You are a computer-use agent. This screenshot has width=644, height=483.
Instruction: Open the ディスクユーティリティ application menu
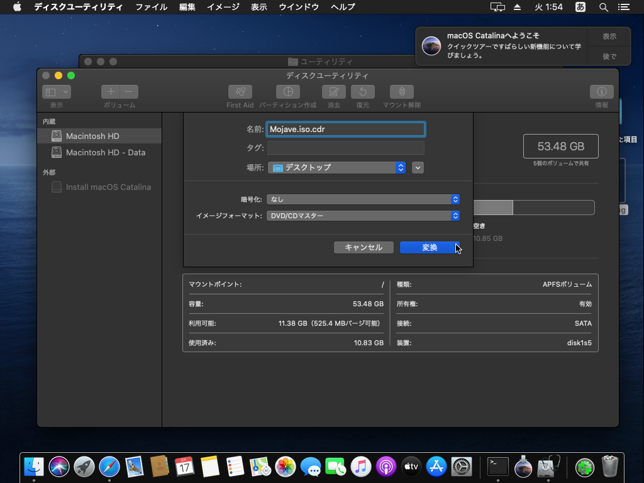78,7
